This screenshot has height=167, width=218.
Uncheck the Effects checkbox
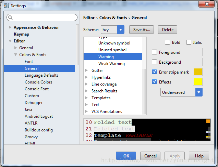(154, 82)
